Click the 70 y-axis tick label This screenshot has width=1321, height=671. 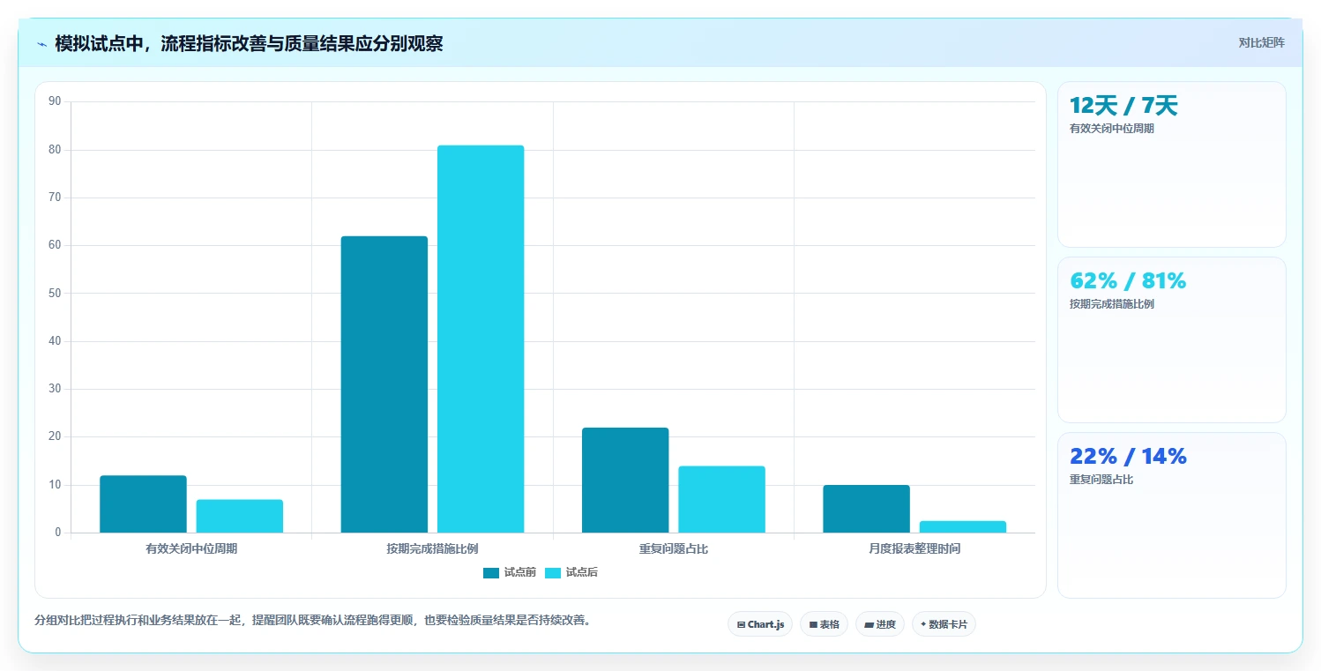[55, 198]
